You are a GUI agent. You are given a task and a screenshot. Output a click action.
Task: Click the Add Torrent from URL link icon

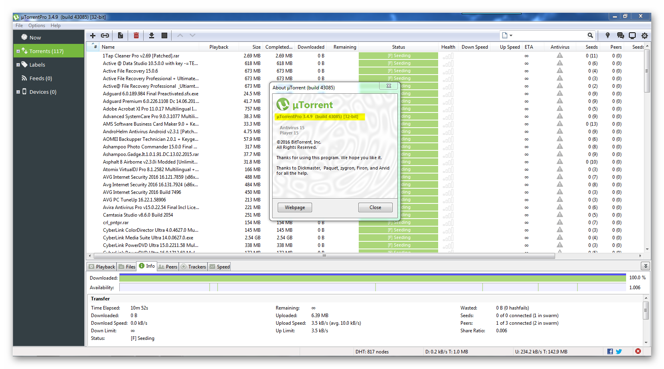[105, 36]
